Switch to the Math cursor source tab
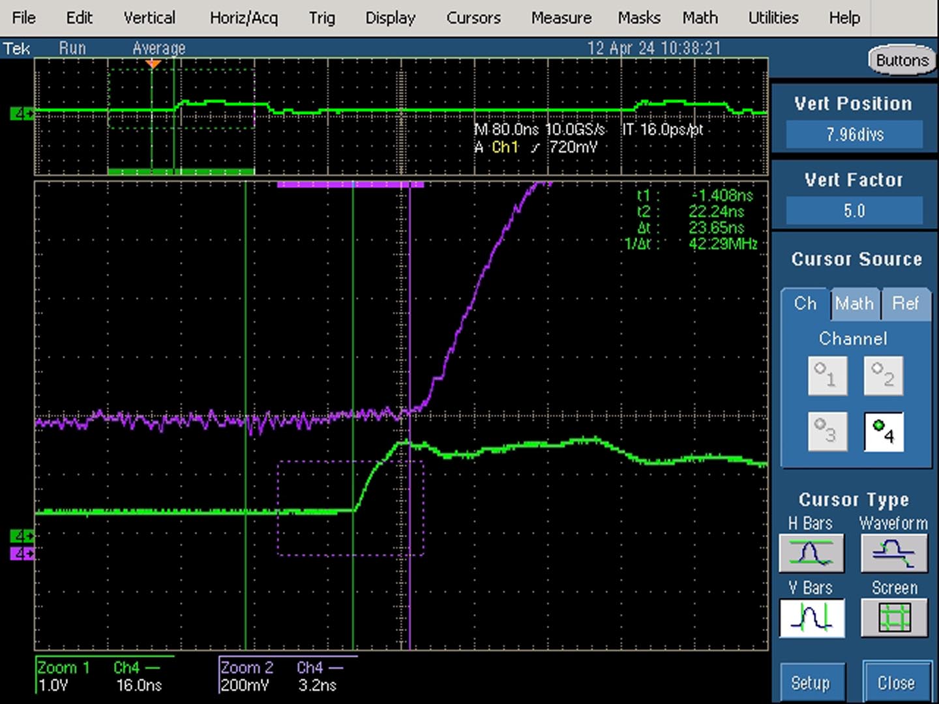 [x=854, y=304]
